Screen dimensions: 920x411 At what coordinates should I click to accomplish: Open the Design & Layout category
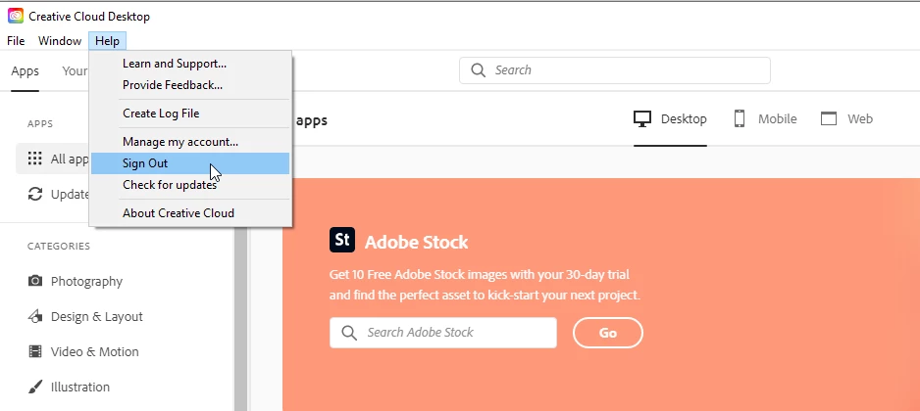pos(85,317)
